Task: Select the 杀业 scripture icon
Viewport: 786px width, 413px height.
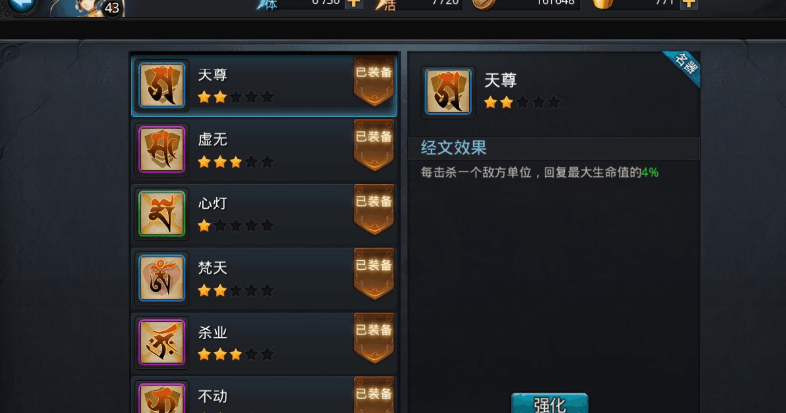Action: click(161, 342)
